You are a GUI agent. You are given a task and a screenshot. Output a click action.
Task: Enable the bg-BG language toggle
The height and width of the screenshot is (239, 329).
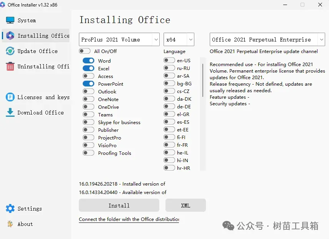[169, 83]
